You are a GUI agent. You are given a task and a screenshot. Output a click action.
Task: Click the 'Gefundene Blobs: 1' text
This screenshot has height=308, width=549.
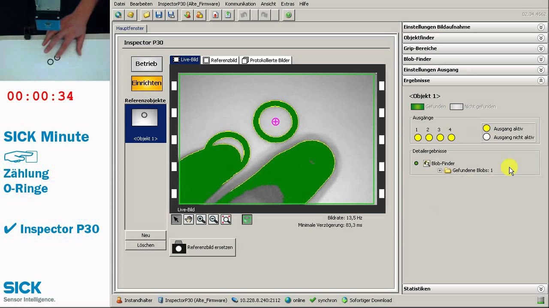tap(473, 170)
